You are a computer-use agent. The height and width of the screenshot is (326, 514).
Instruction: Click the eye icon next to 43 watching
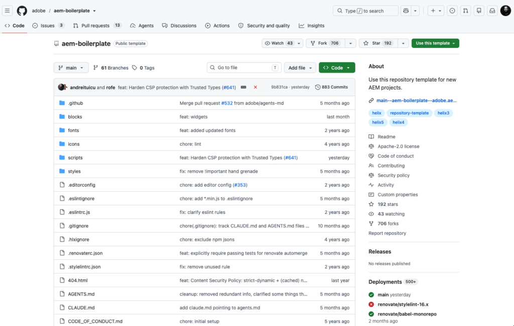(x=371, y=214)
